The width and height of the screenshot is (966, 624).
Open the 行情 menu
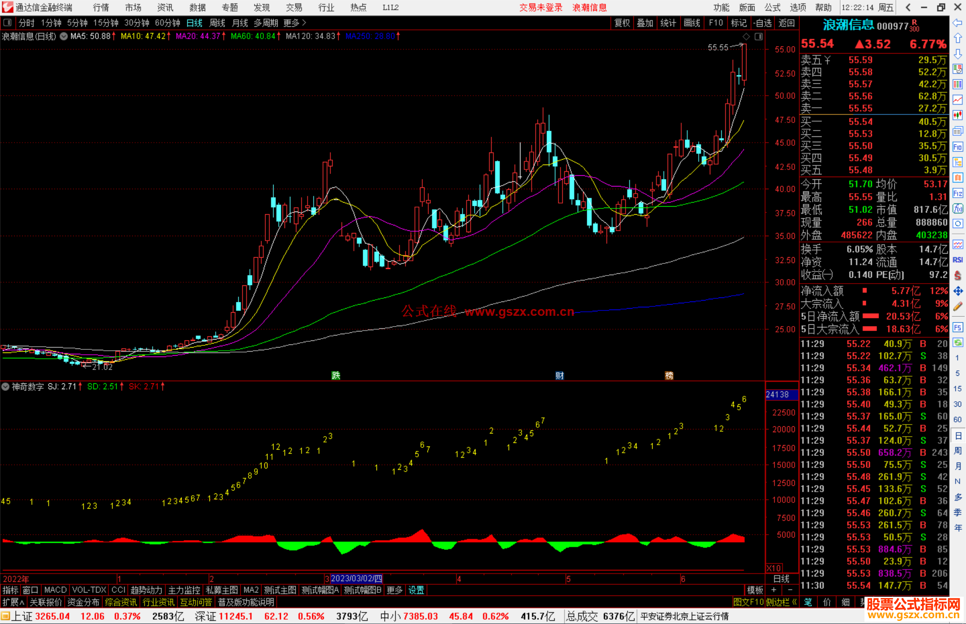tap(101, 8)
